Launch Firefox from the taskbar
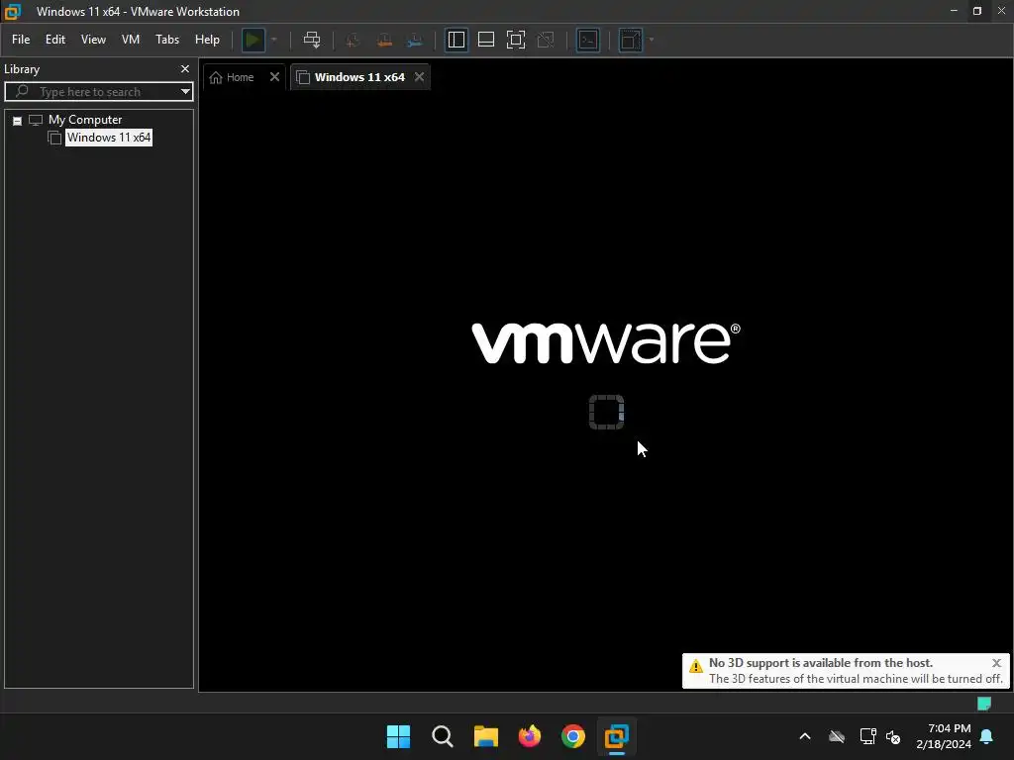Screen dimensions: 1014x760 530,736
